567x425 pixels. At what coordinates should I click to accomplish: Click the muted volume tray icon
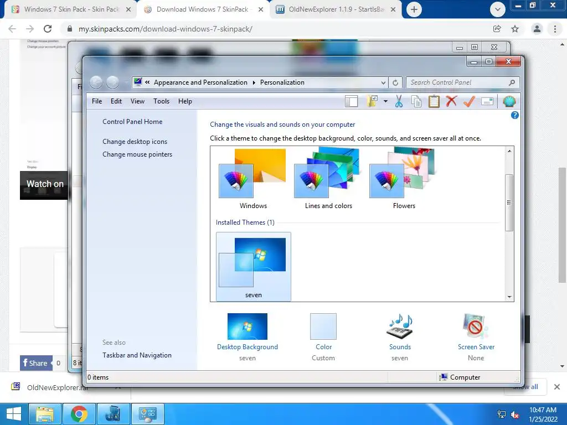click(x=514, y=414)
